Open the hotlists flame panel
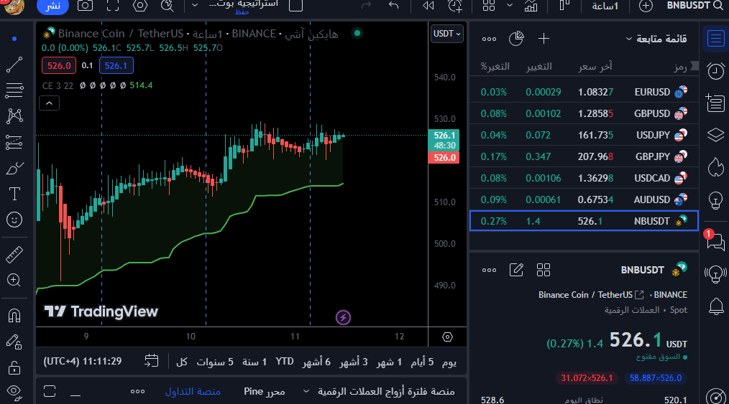 (x=715, y=167)
